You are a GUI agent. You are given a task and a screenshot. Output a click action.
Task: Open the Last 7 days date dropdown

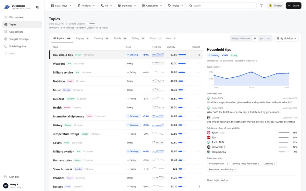point(61,6)
